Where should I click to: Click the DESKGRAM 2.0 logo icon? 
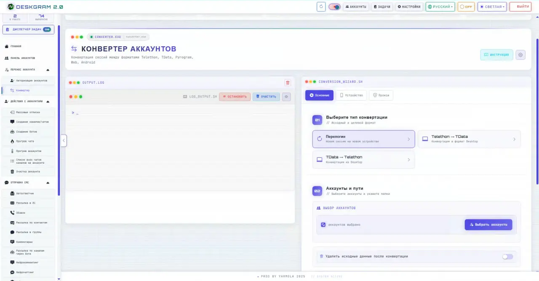pos(11,7)
